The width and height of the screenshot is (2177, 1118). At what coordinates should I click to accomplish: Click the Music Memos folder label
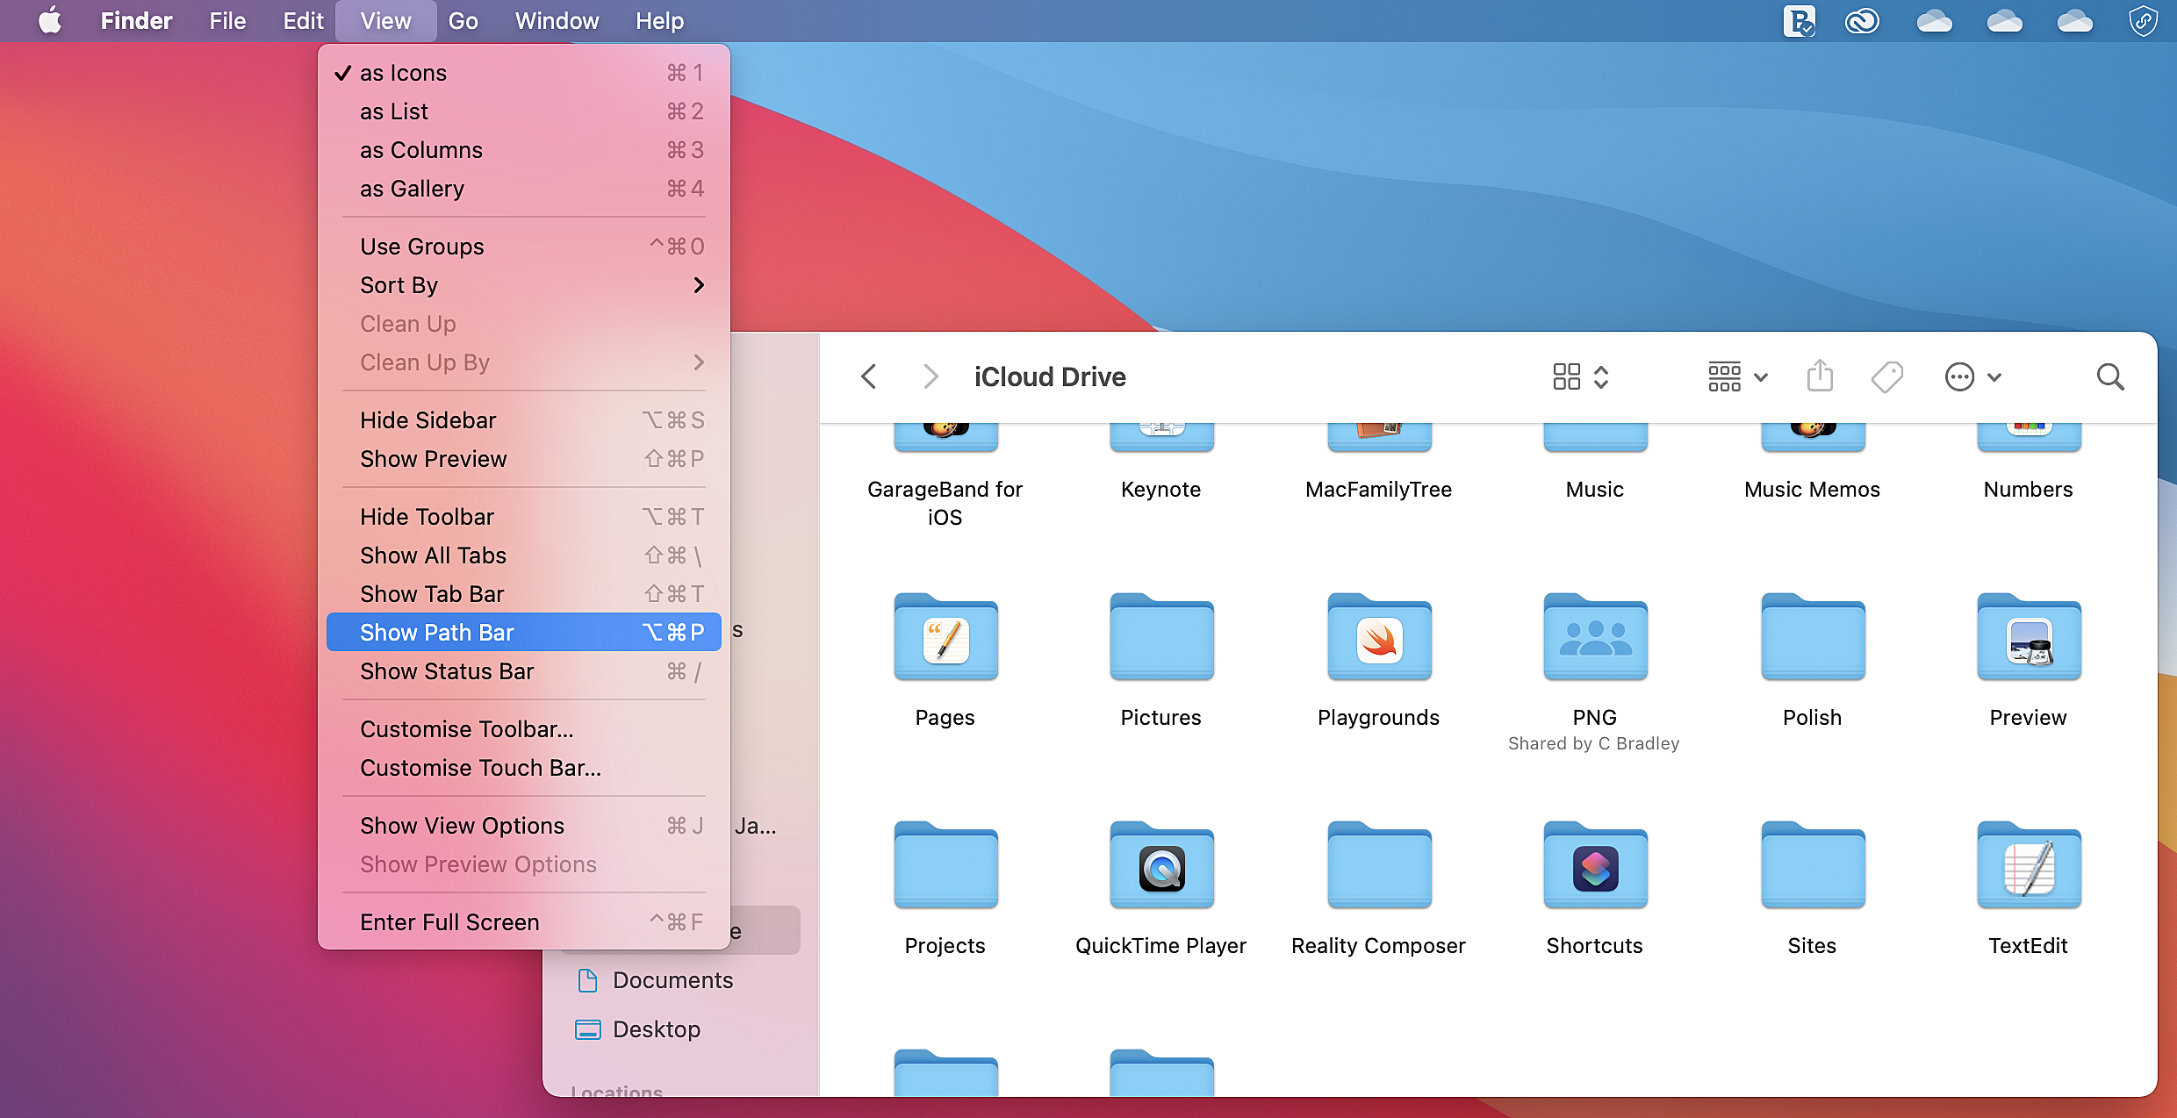click(1813, 490)
